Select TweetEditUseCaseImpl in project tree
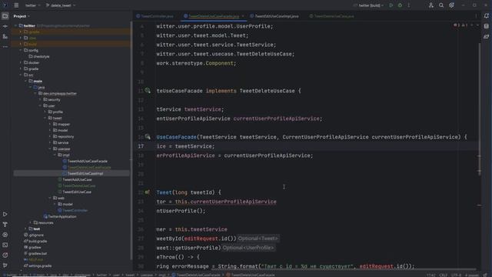The image size is (492, 277). click(83, 173)
